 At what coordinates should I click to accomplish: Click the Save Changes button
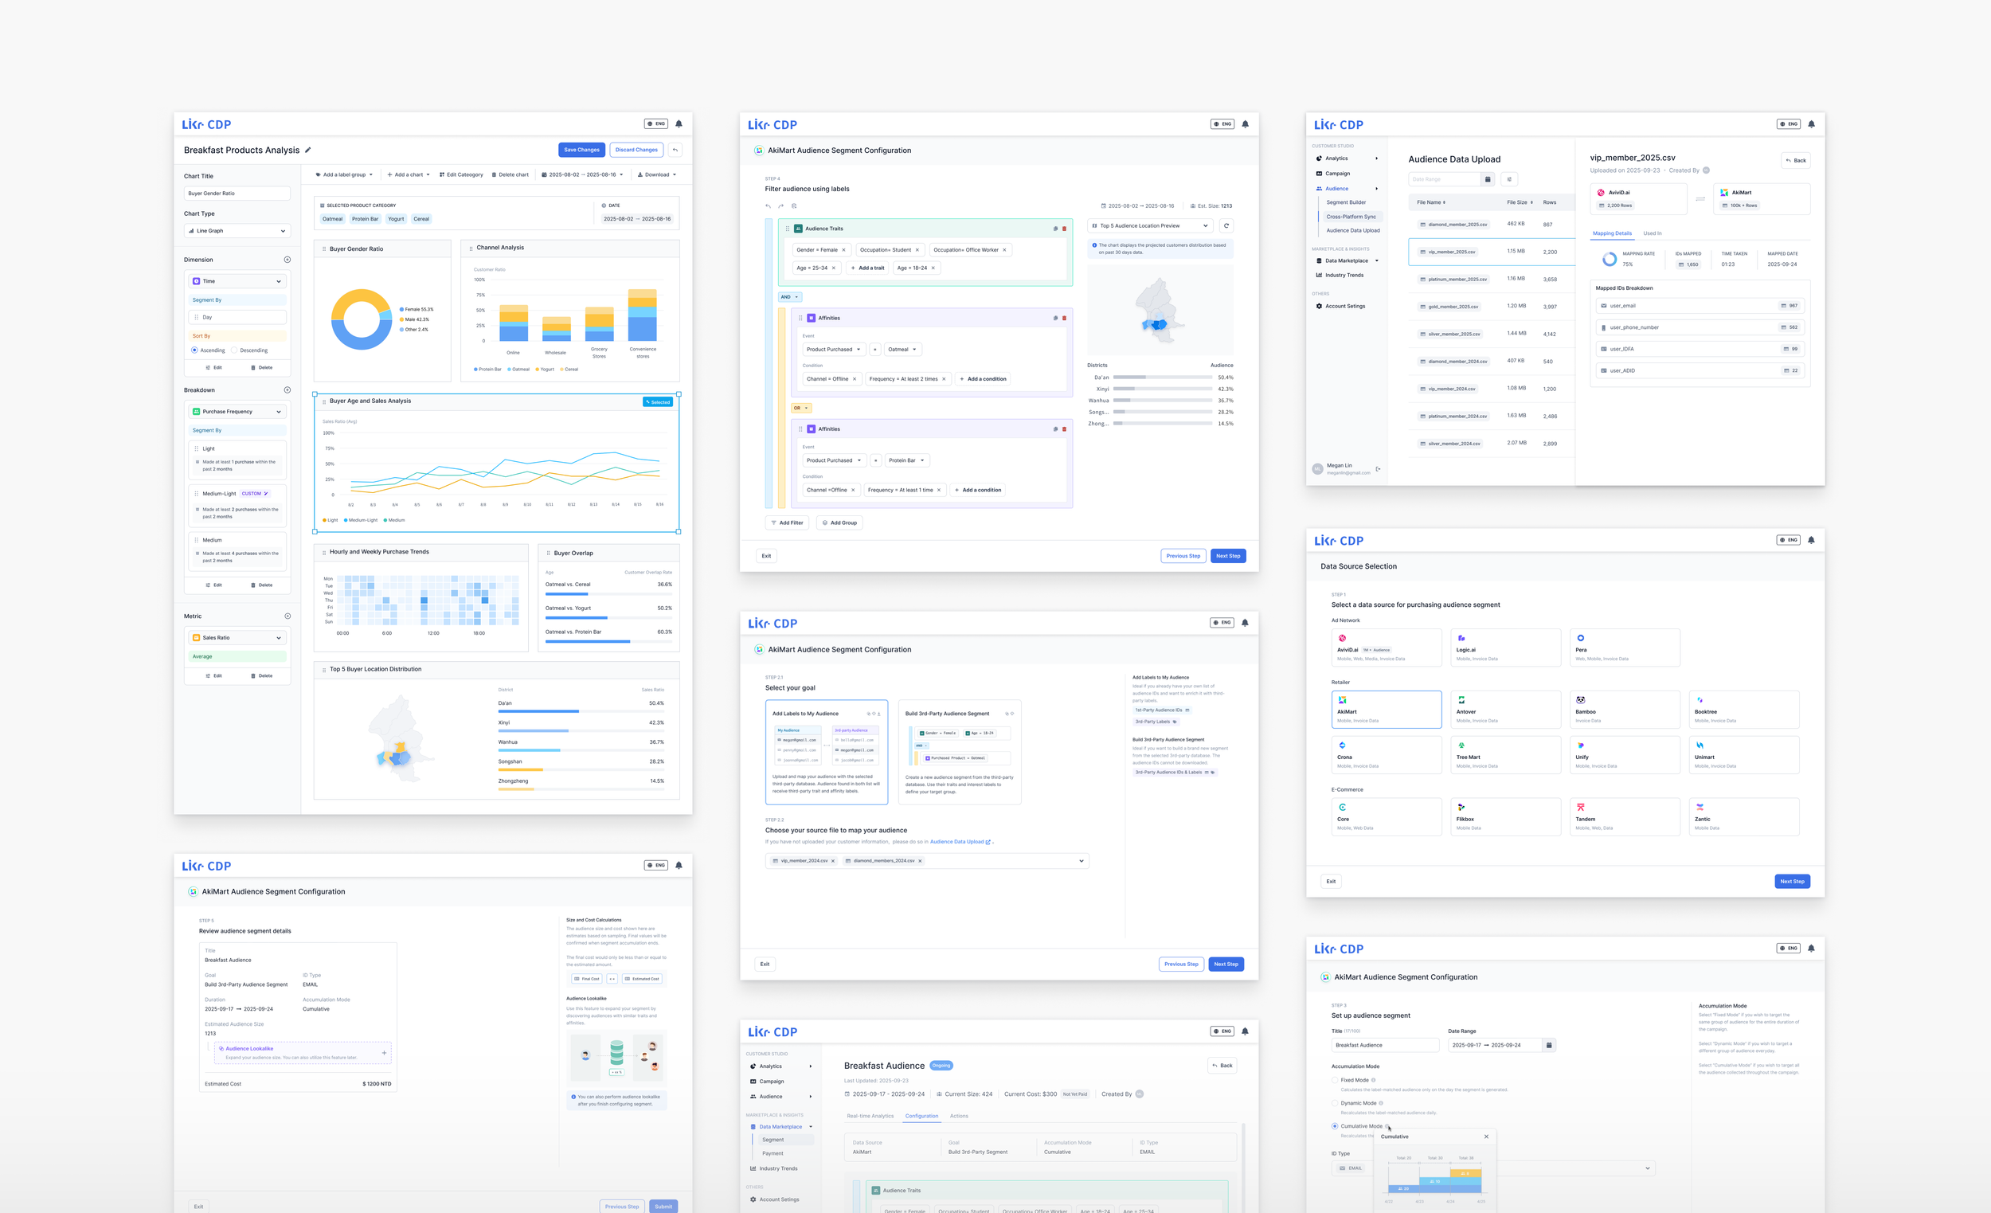point(581,151)
